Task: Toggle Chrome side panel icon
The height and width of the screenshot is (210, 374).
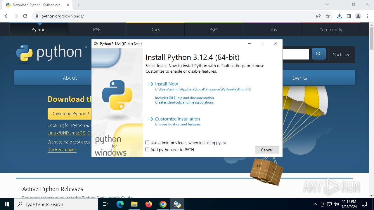Action: (349, 16)
